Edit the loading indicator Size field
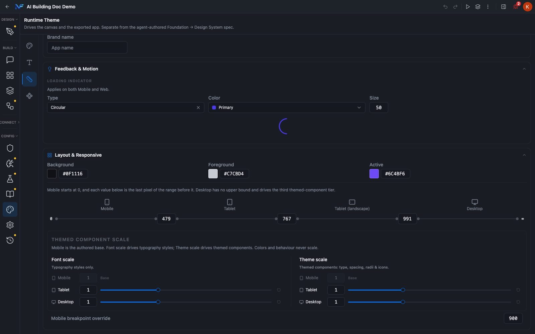This screenshot has height=334, width=535. [x=379, y=108]
